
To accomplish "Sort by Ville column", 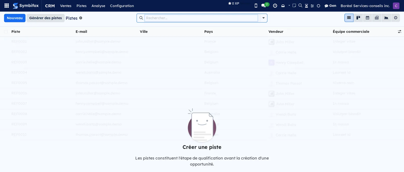I will click(x=144, y=32).
